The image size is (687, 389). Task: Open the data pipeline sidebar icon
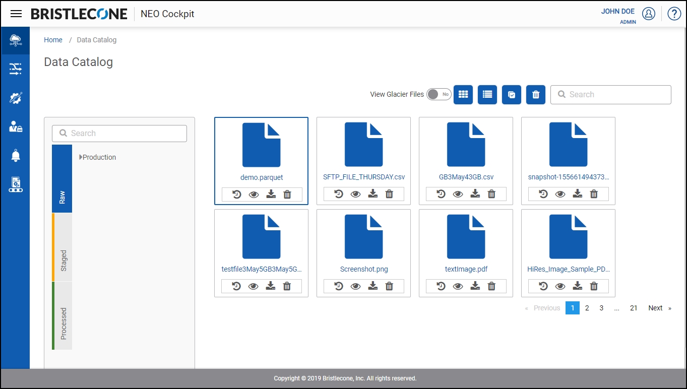point(16,69)
